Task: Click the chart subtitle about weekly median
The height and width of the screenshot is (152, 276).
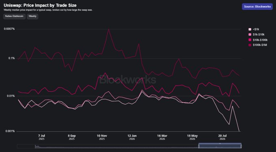Action: pos(48,10)
